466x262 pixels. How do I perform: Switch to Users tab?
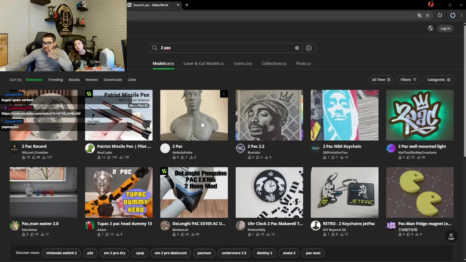click(243, 64)
